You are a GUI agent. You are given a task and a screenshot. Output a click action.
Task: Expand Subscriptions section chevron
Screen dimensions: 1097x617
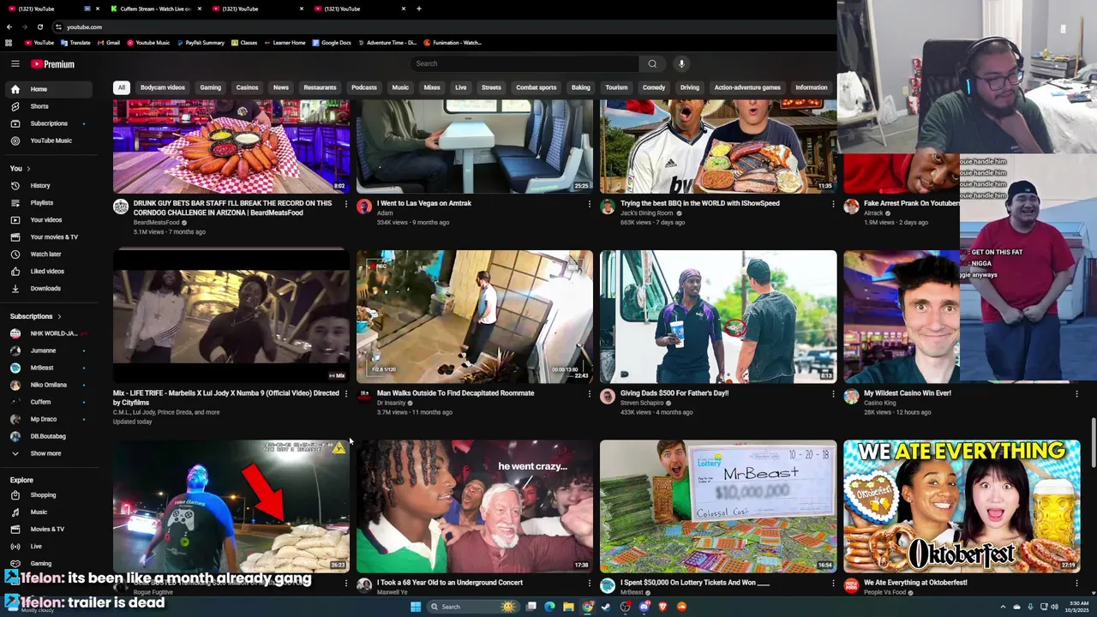tap(59, 317)
